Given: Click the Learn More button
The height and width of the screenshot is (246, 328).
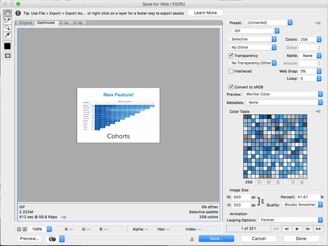Looking at the screenshot, I should click(205, 13).
